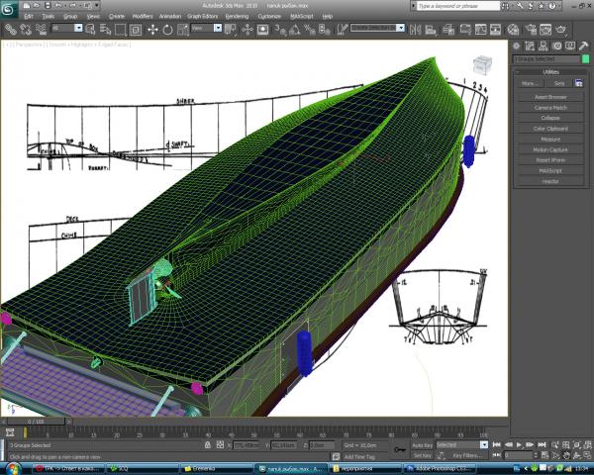
Task: Toggle the Set Key button
Action: pyautogui.click(x=422, y=455)
